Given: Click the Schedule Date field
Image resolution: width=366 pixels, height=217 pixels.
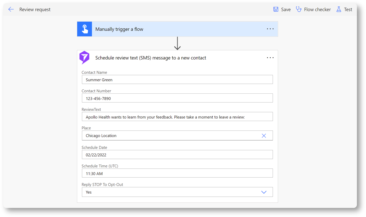Looking at the screenshot, I should tap(177, 155).
